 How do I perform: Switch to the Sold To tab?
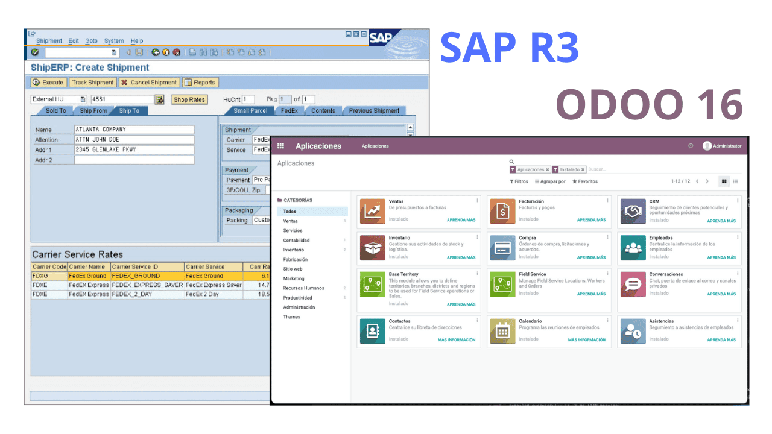(56, 111)
